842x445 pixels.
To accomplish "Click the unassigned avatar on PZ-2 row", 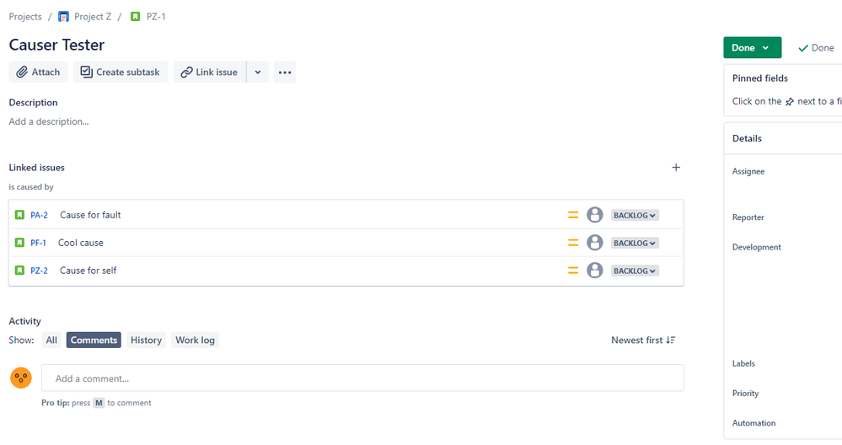I will [x=594, y=271].
